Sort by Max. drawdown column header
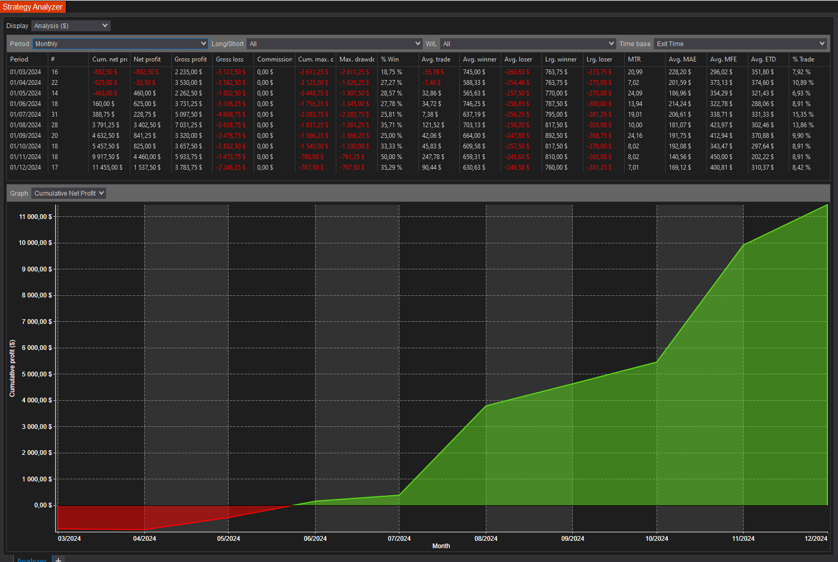This screenshot has width=838, height=562. 357,59
